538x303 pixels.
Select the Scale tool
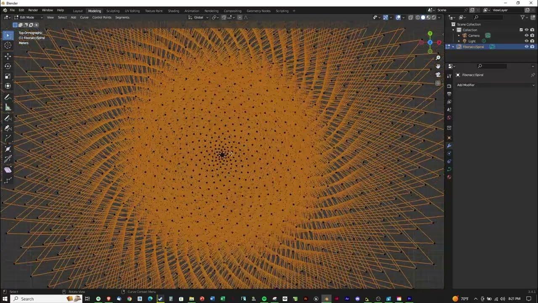click(x=8, y=76)
